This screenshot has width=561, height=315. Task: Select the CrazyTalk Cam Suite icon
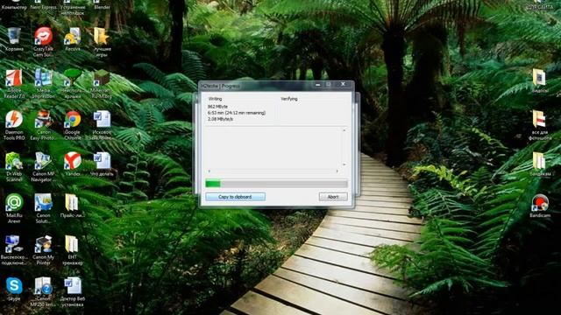[43, 42]
